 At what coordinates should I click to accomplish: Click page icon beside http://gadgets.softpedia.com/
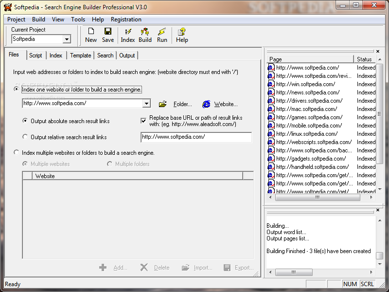(271, 159)
